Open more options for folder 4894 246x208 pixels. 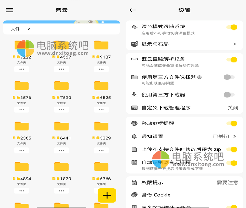[x=22, y=191]
